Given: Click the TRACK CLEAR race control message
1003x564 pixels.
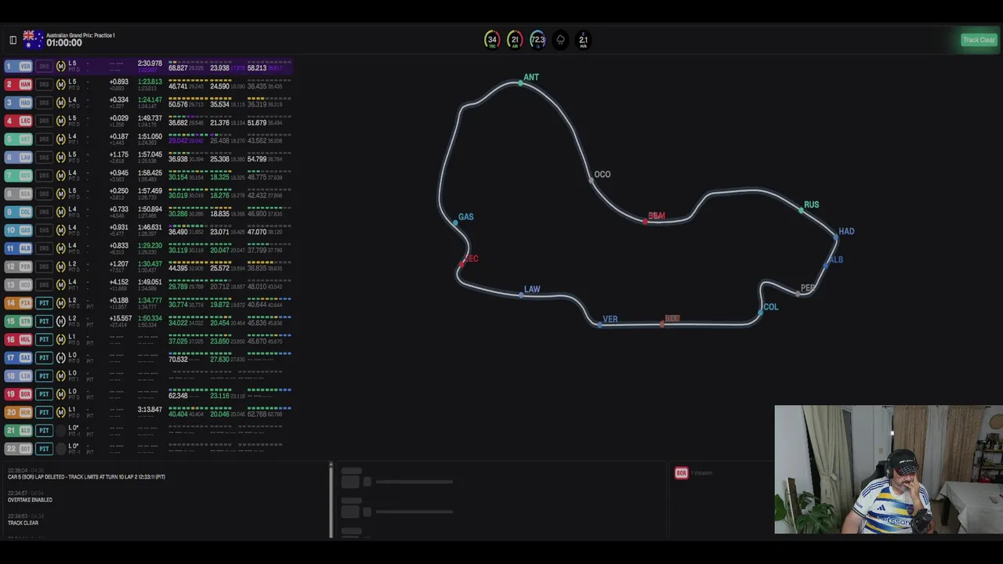Looking at the screenshot, I should click(x=23, y=523).
